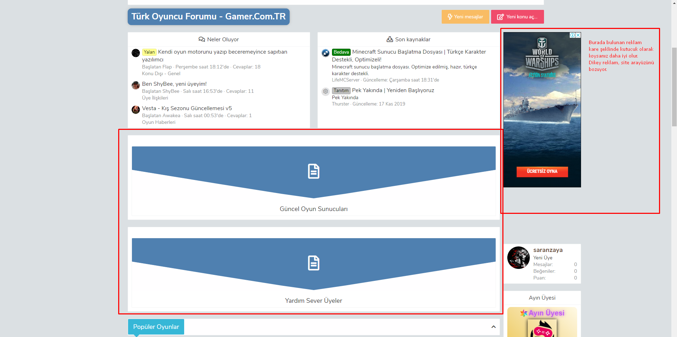The image size is (677, 337).
Task: Open a new topic with Yeni konu aç
Action: click(517, 17)
